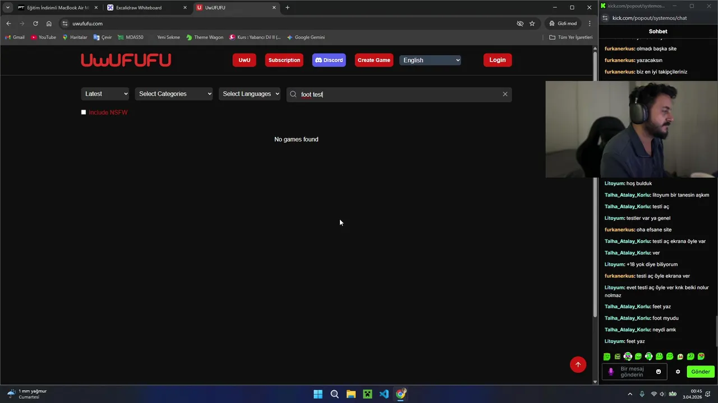Open the Çevir bookmark
This screenshot has height=403, width=718.
pos(103,37)
